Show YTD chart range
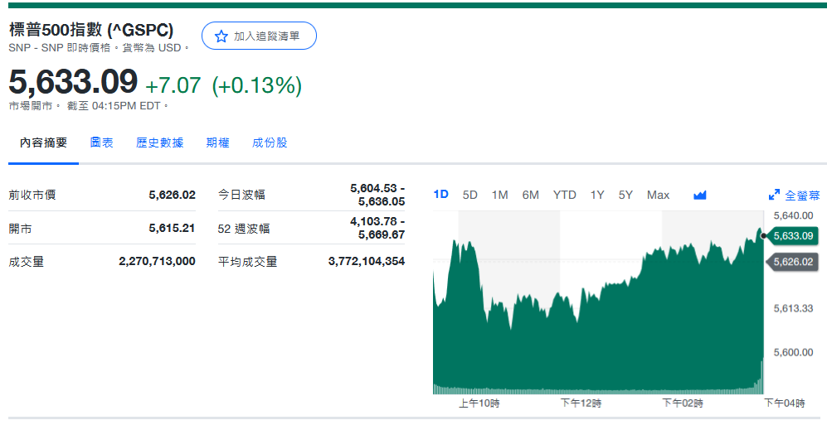Viewport: 827px width, 425px height. coord(565,195)
